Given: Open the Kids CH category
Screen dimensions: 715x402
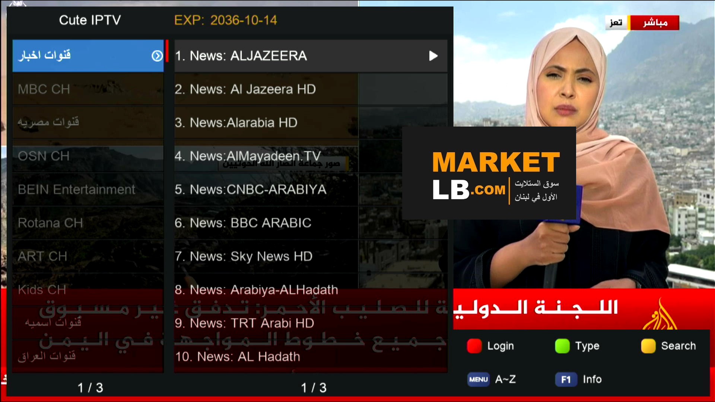Looking at the screenshot, I should pyautogui.click(x=88, y=290).
